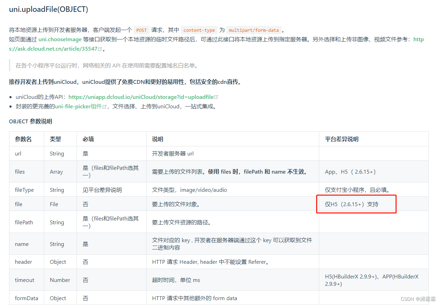The width and height of the screenshot is (441, 305).
Task: Click the external link icon after article/35547
Action: pos(100,48)
